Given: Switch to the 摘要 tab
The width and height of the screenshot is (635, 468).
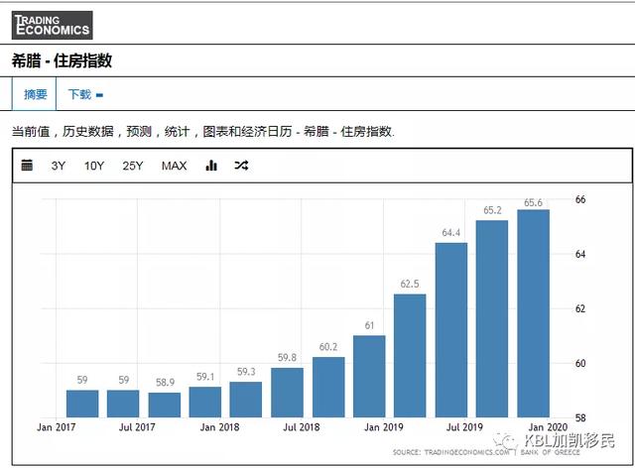Looking at the screenshot, I should click(x=35, y=94).
